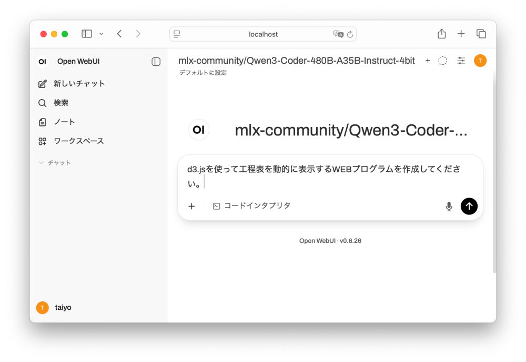Add another model with the plus icon
526x362 pixels.
pyautogui.click(x=428, y=61)
